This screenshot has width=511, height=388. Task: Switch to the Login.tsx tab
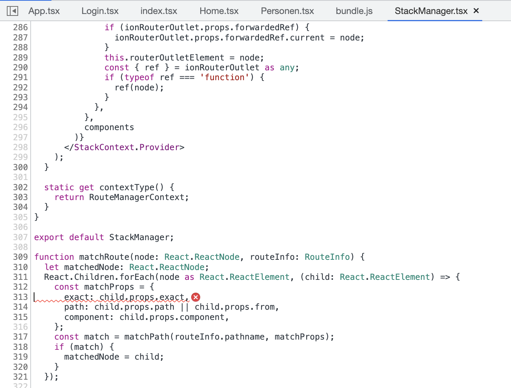[x=100, y=11]
